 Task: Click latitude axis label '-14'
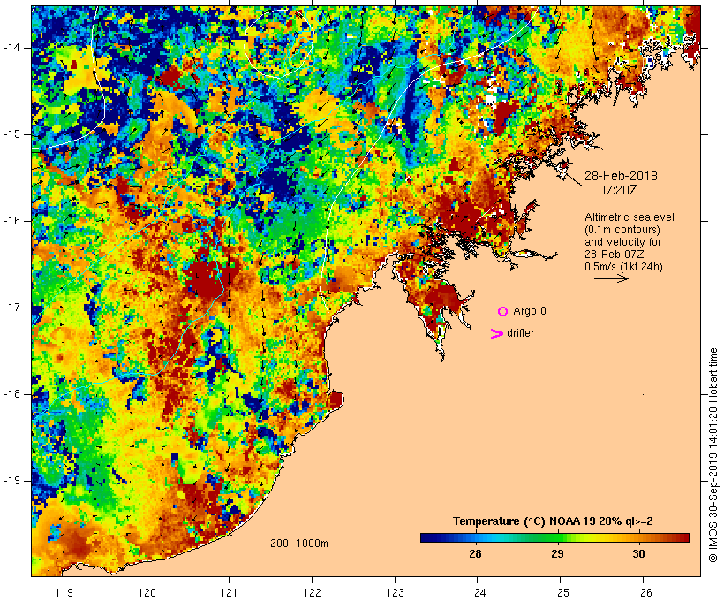11,48
